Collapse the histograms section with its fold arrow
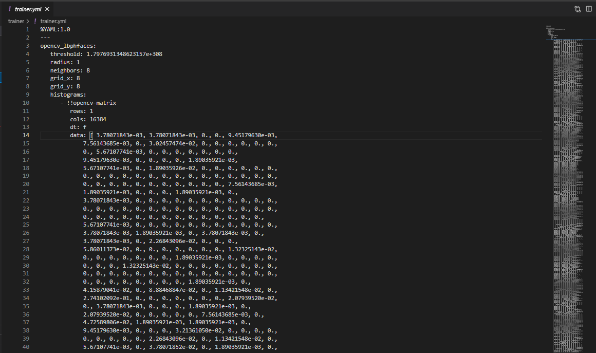The image size is (596, 353). 34,95
